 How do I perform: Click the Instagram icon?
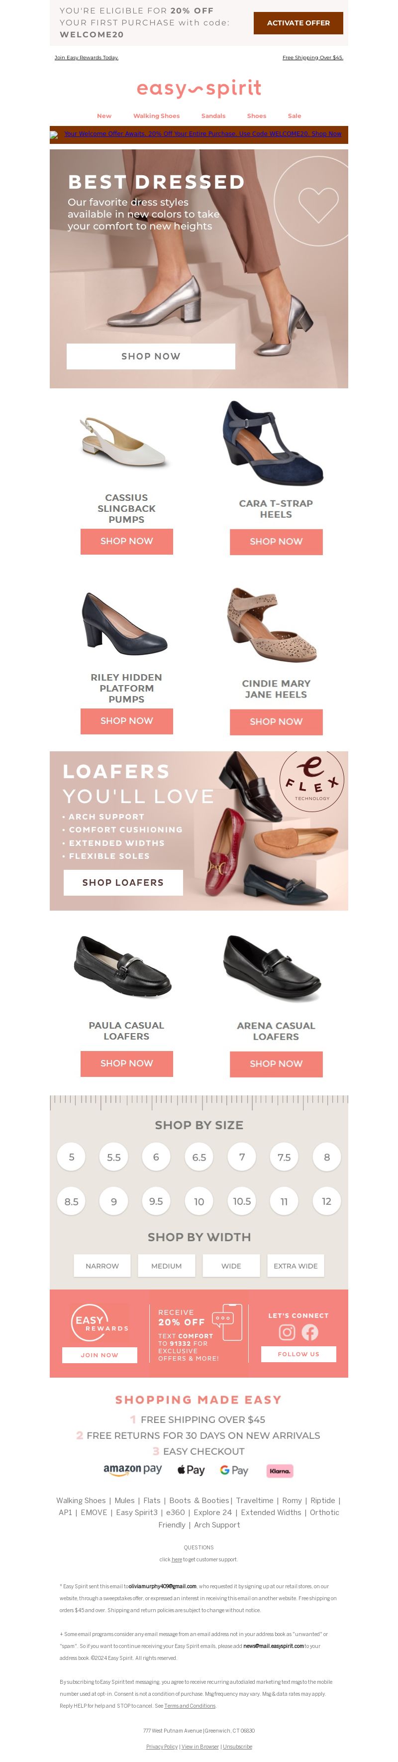(287, 1332)
